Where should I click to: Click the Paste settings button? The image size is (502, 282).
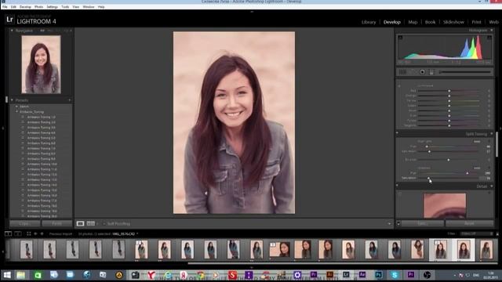point(56,223)
